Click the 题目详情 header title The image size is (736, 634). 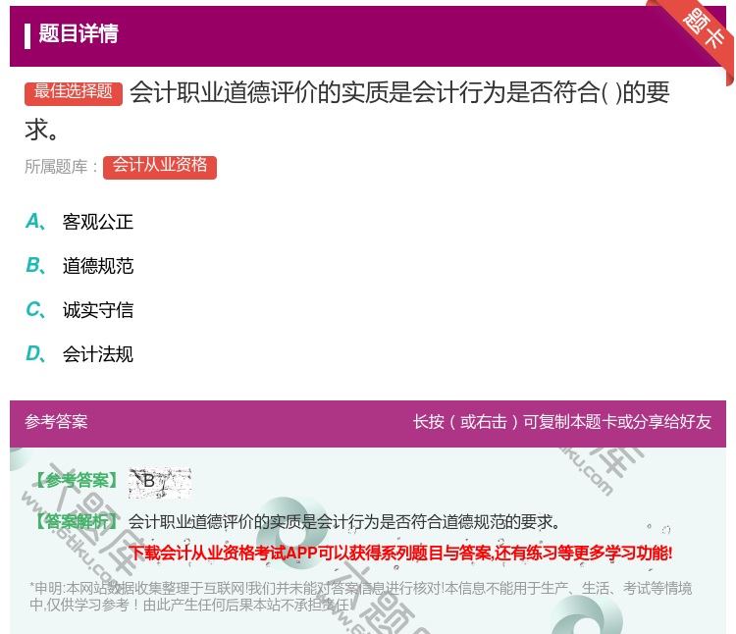(79, 33)
